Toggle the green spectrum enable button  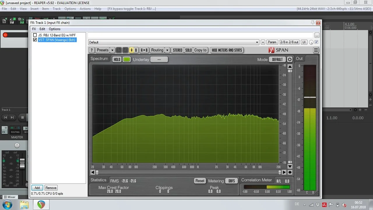coord(127,60)
